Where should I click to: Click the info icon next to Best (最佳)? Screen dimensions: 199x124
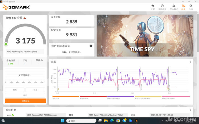[x=42, y=60]
